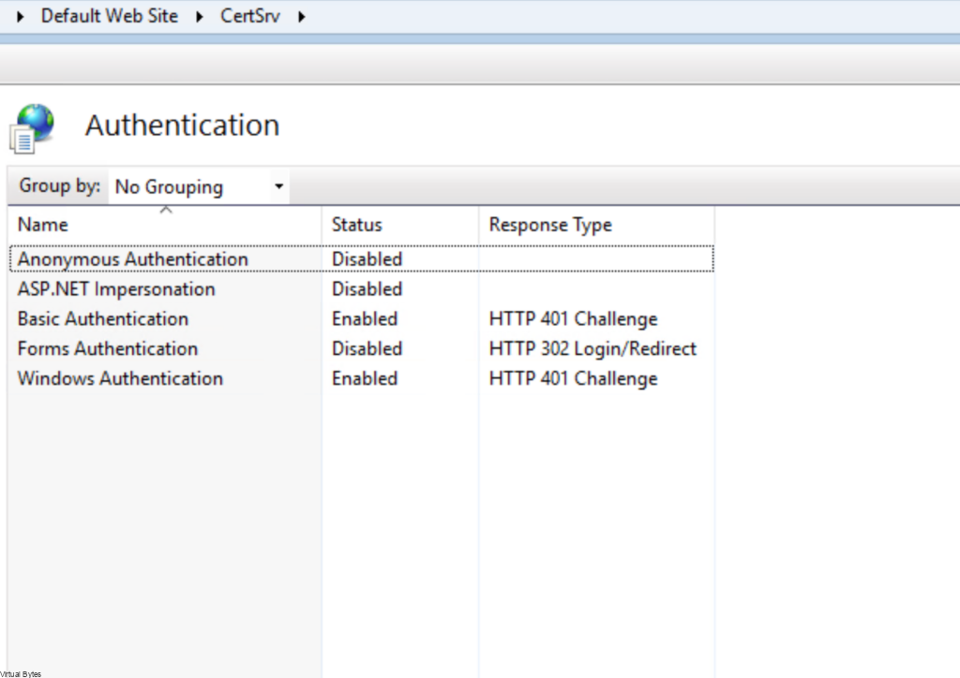This screenshot has height=678, width=960.
Task: Click Disabled status of ASP.NET Impersonation
Action: pos(367,288)
